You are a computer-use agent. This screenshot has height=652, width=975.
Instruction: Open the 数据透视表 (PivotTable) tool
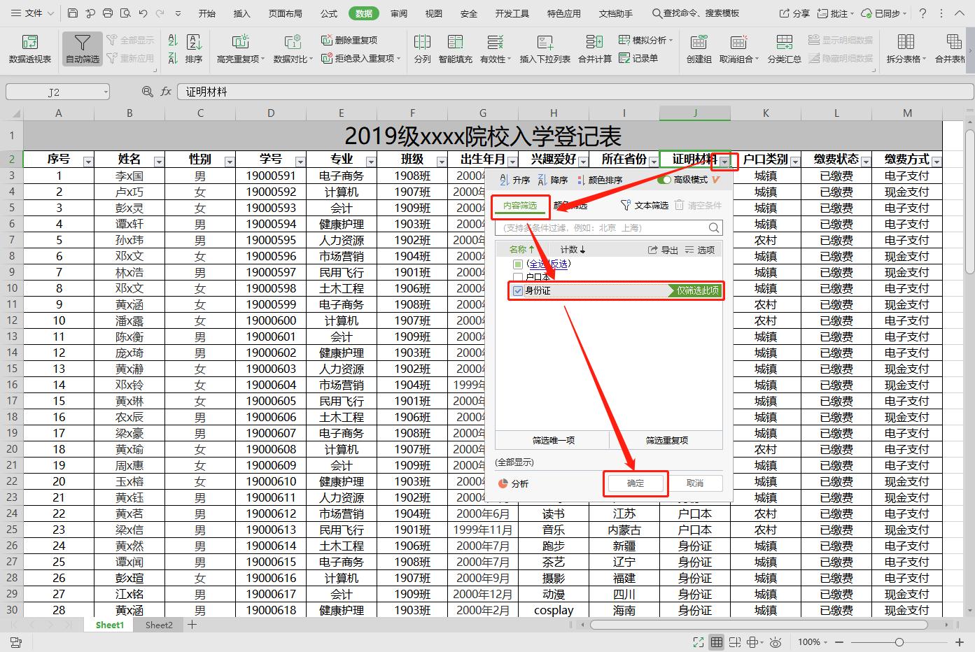point(29,48)
